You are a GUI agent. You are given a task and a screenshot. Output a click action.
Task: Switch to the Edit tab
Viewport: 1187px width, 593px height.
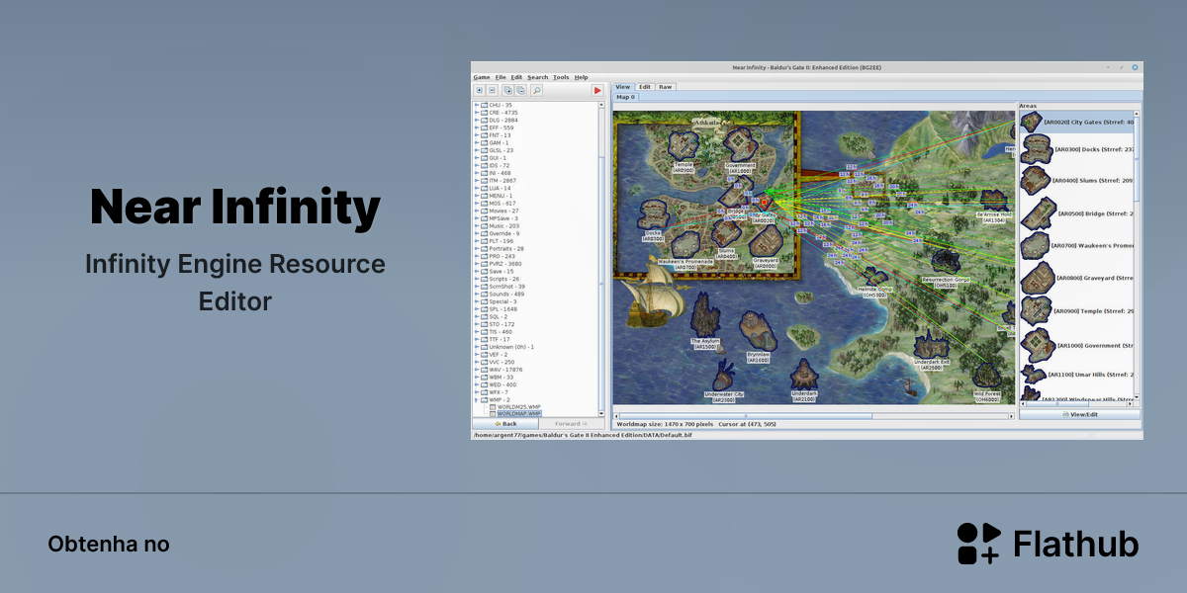(645, 87)
